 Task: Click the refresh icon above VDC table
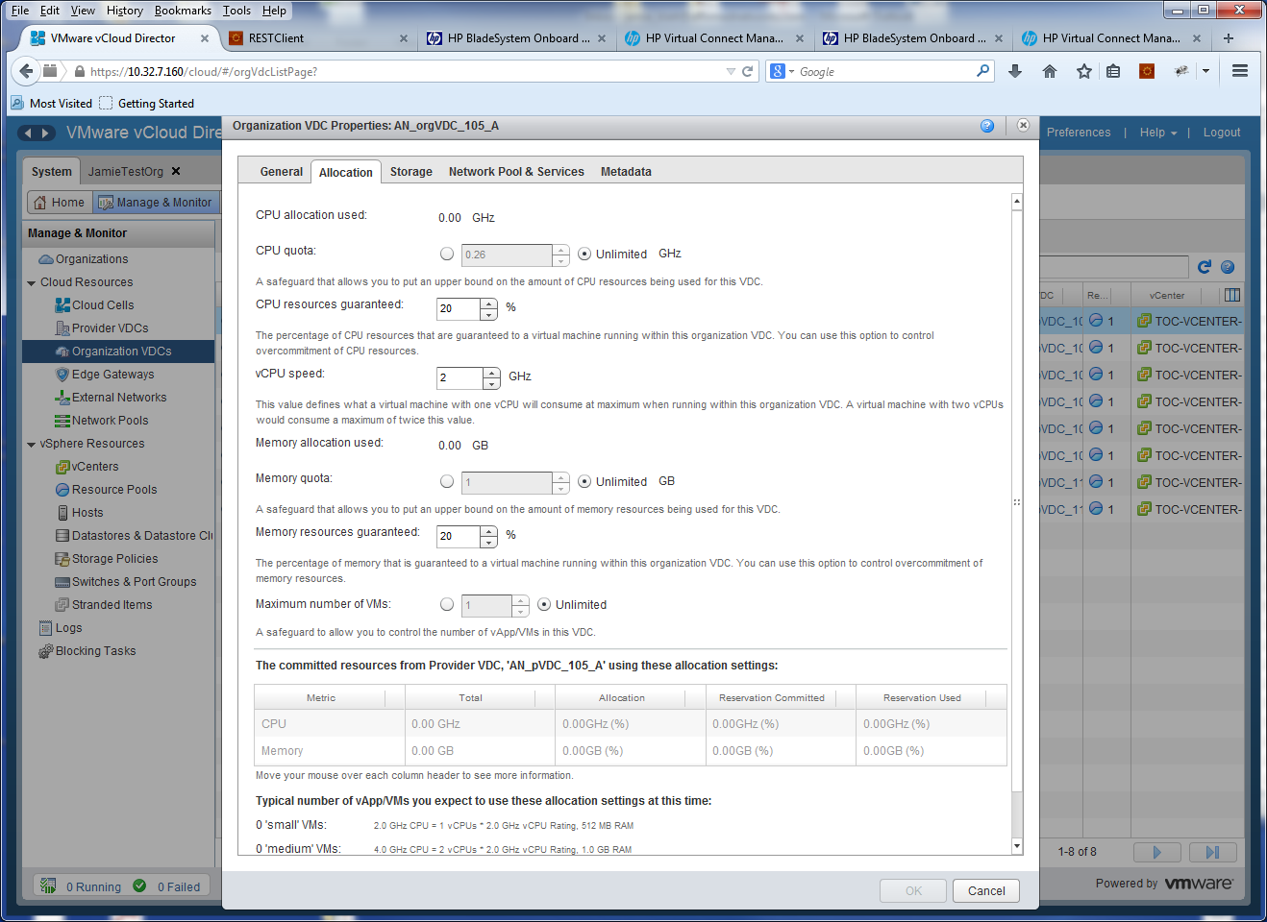point(1204,267)
